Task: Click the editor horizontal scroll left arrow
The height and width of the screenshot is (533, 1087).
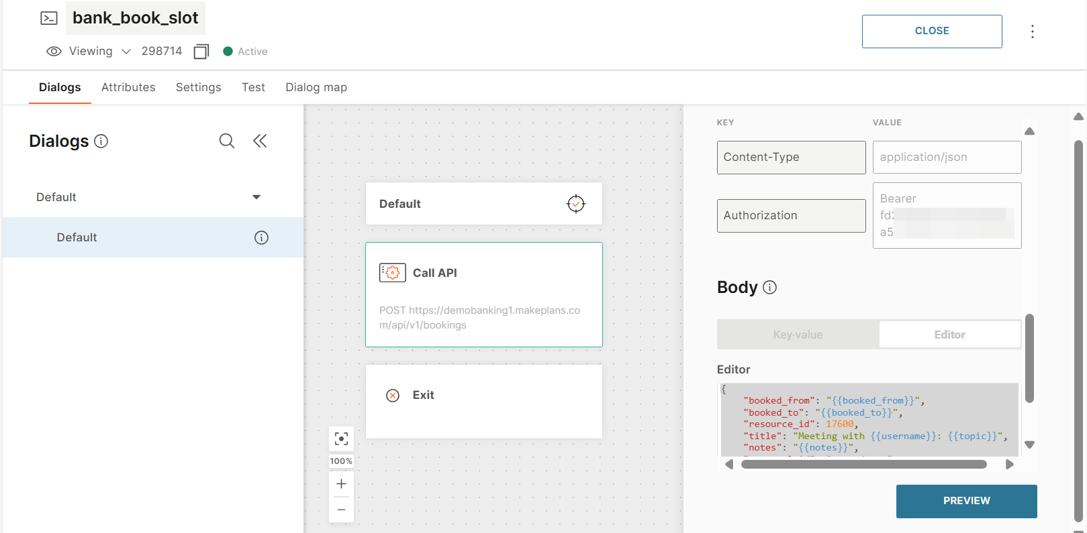Action: [x=729, y=465]
